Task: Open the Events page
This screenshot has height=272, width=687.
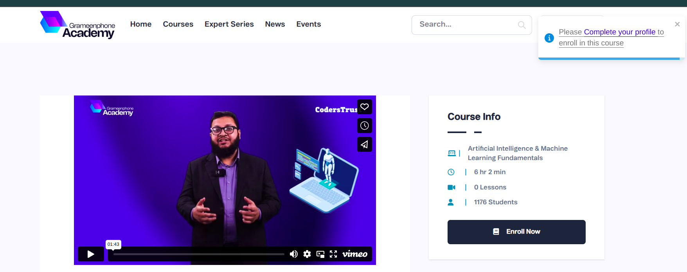Action: [x=309, y=24]
